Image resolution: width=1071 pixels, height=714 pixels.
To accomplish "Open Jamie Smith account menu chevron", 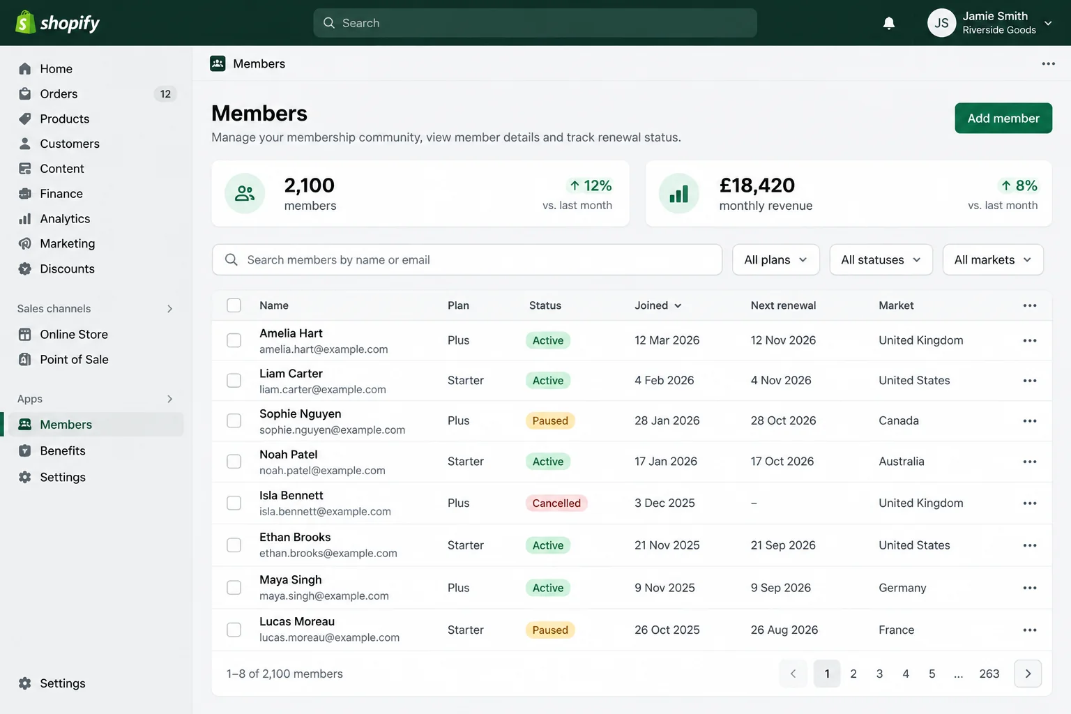I will coord(1048,23).
